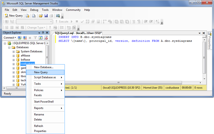Click the Disconnect icon in Object Explorer
Screen dimensions: 214x134
(x=25, y=38)
